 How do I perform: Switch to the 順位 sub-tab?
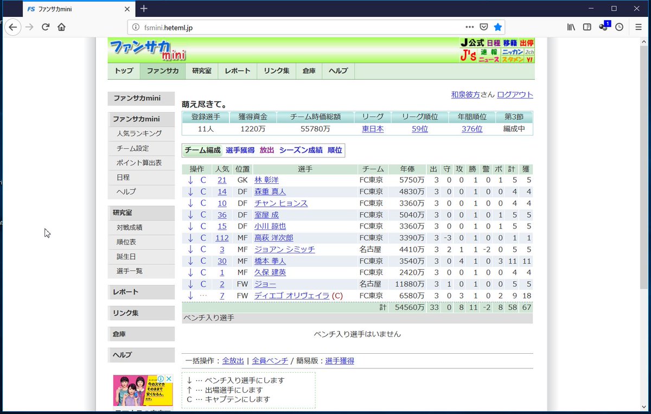coord(335,150)
